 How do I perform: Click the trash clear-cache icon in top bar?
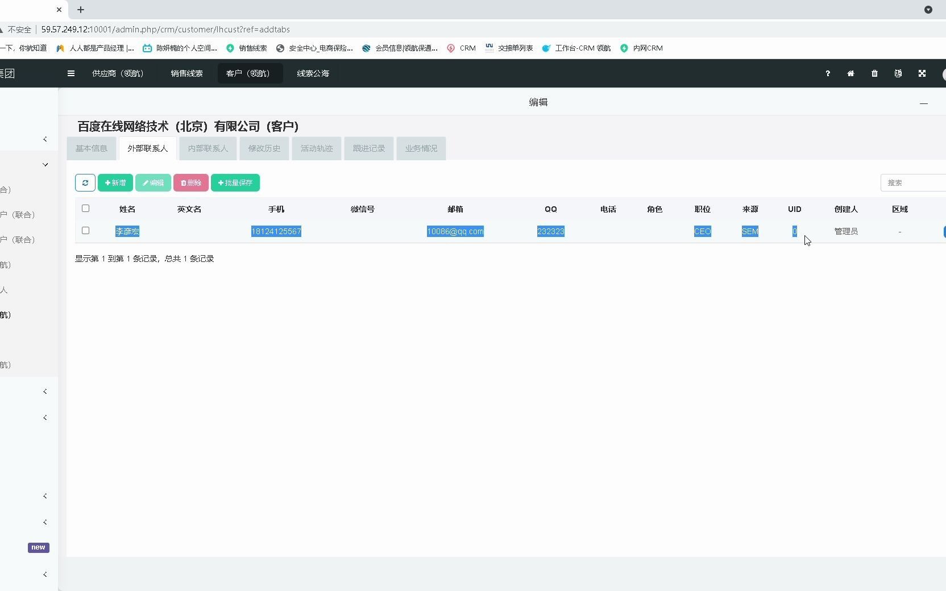[875, 73]
